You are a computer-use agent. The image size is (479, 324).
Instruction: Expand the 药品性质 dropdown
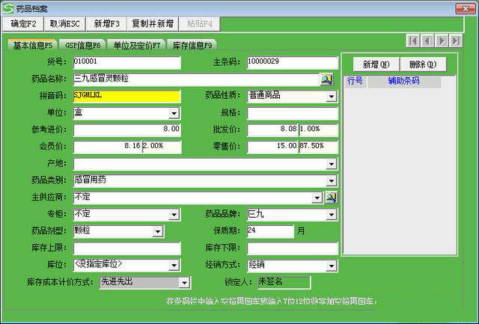331,97
